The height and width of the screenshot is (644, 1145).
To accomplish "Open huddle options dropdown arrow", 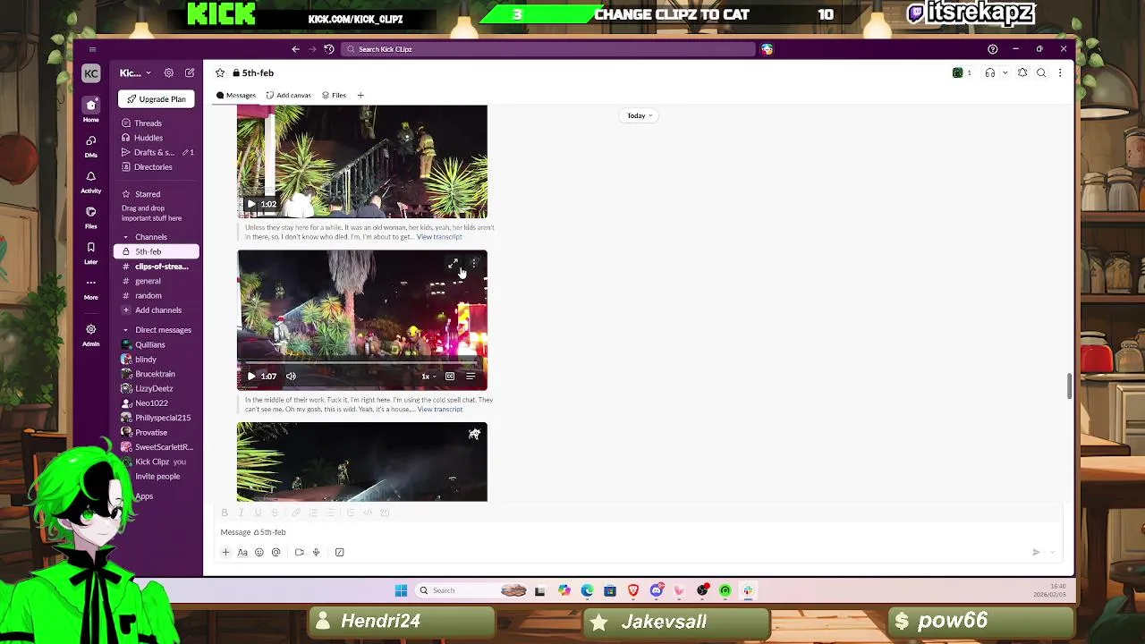I will click(x=1005, y=73).
